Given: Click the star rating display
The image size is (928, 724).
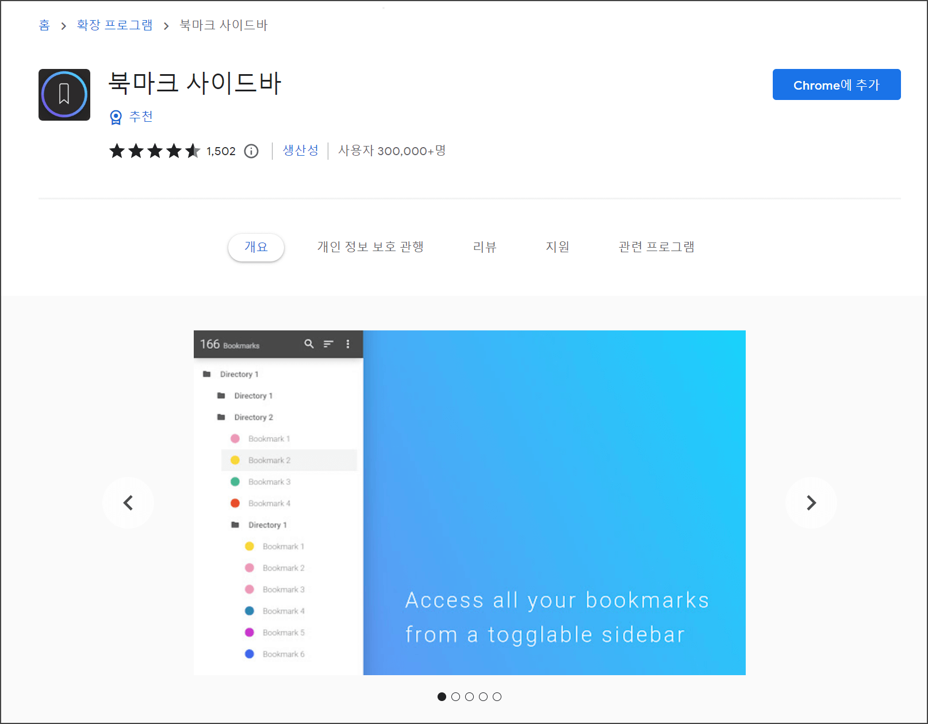Looking at the screenshot, I should tap(155, 151).
